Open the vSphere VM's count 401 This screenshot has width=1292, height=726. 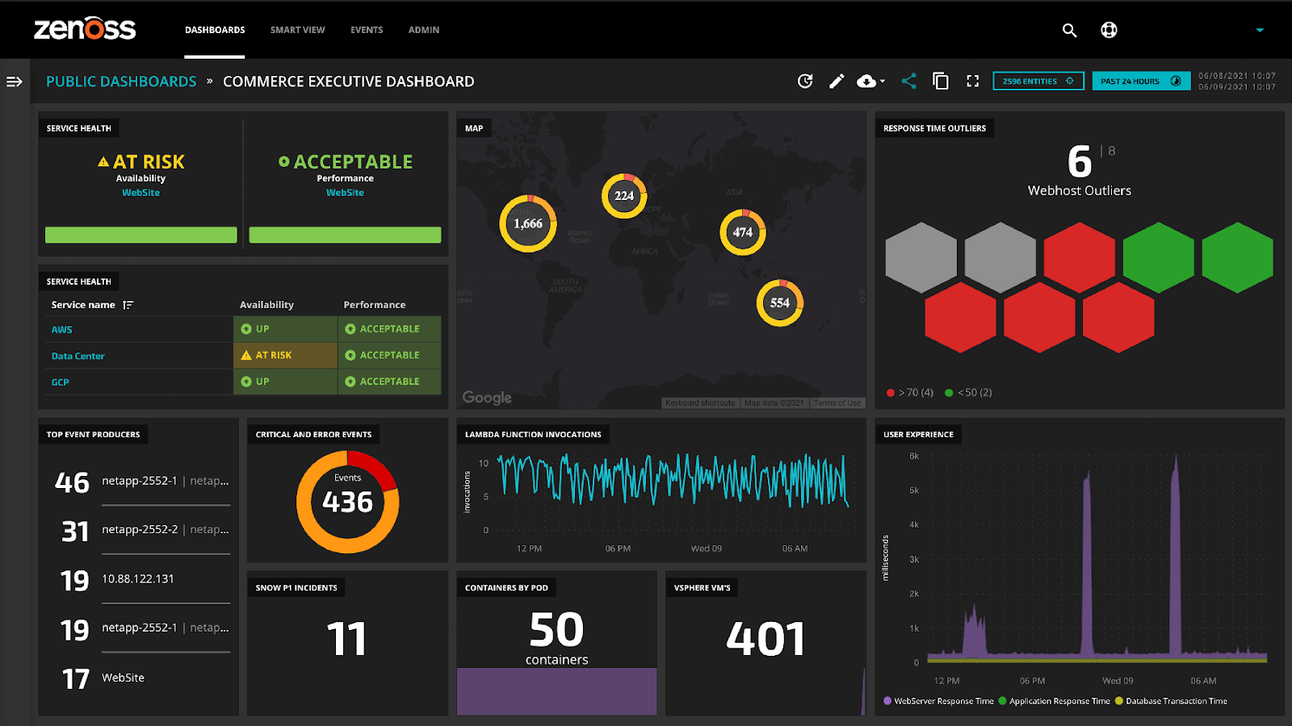click(766, 639)
